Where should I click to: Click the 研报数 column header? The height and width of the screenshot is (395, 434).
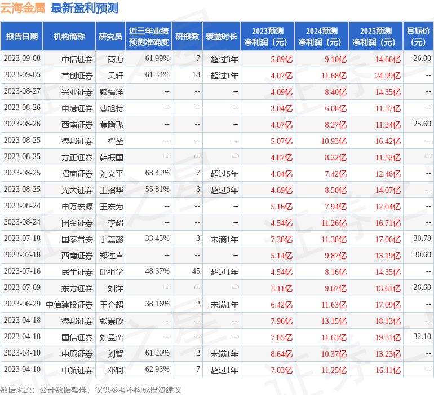187,36
